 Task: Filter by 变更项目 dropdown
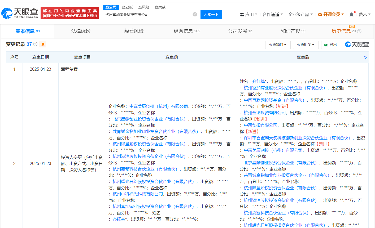(278, 45)
